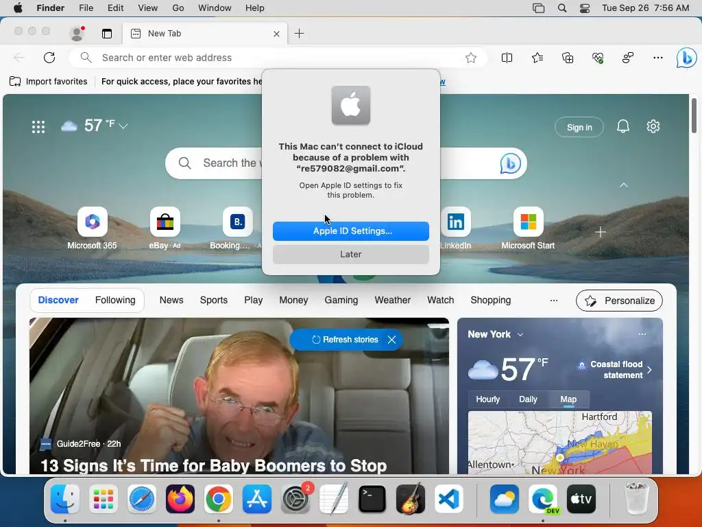Click the address bar field
The width and height of the screenshot is (702, 527).
[278, 58]
